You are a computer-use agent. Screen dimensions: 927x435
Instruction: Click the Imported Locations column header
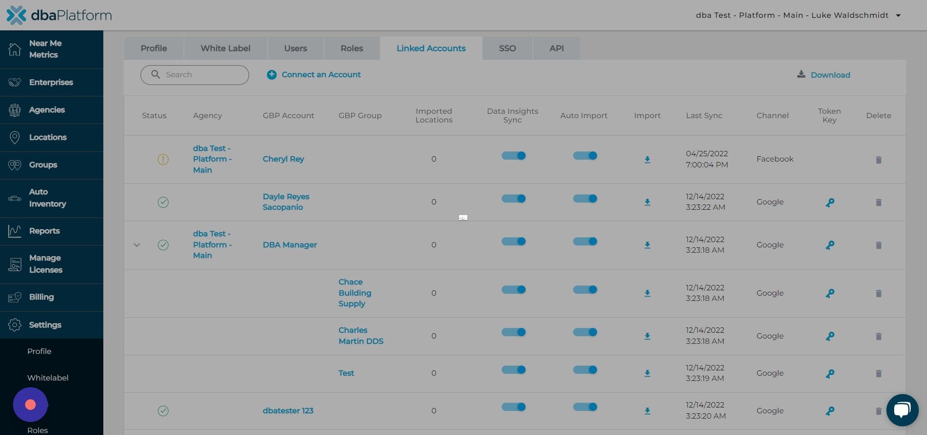(434, 116)
